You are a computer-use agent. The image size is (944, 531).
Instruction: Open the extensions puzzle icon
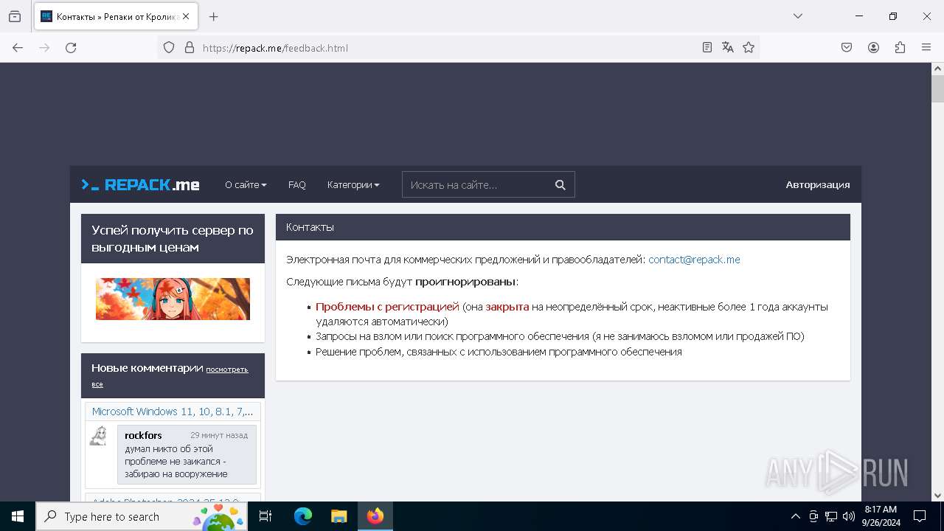pyautogui.click(x=900, y=47)
